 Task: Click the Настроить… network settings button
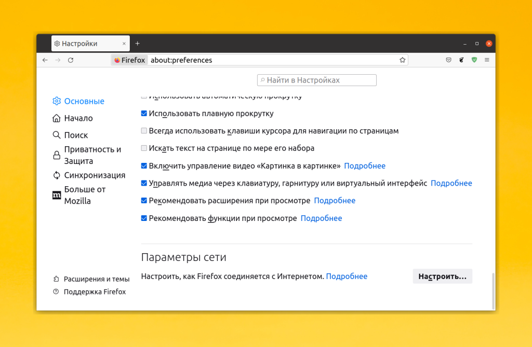(443, 276)
